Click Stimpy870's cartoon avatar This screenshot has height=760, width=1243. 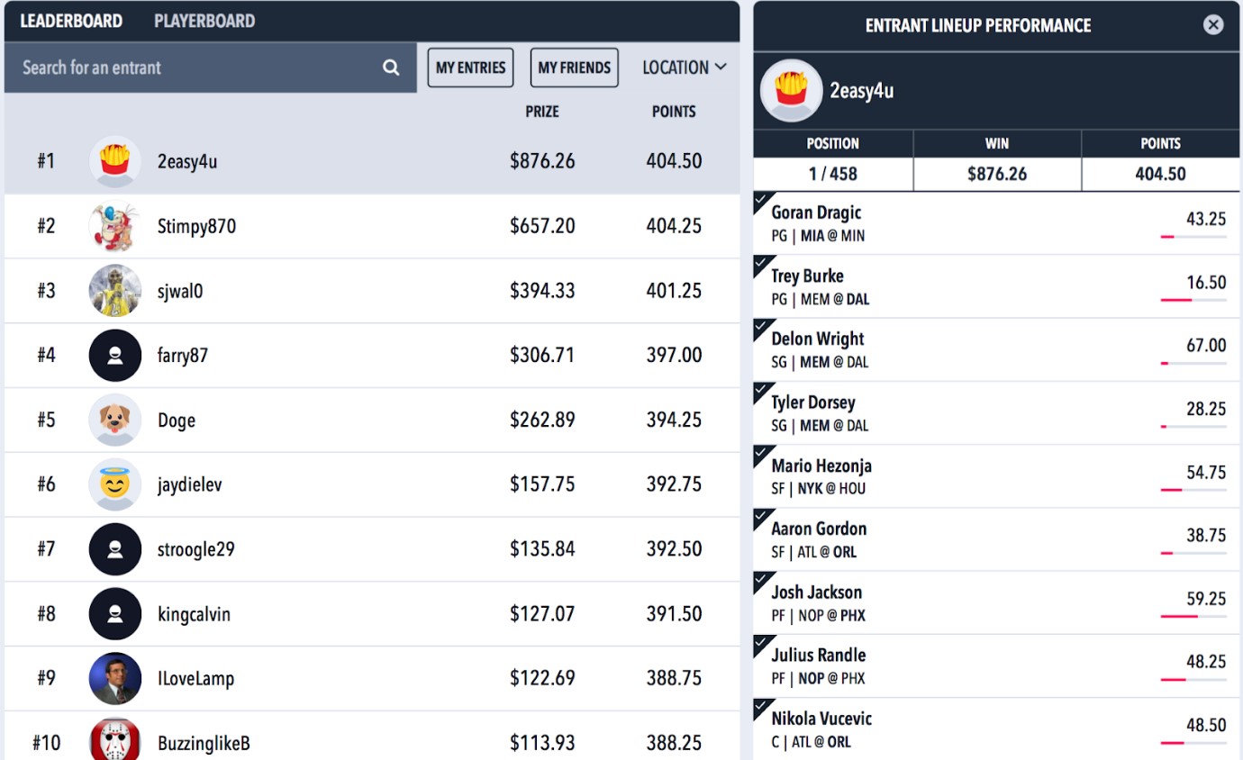(x=114, y=226)
